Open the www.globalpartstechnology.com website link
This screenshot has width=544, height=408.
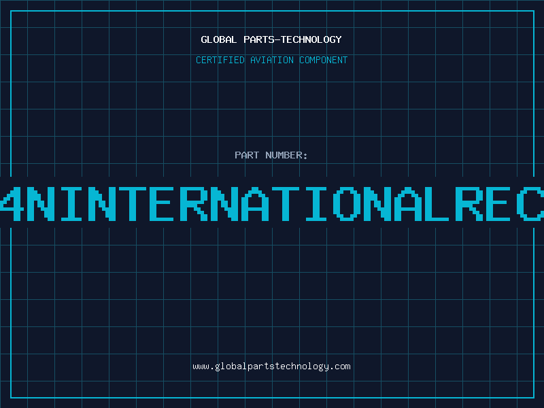pyautogui.click(x=271, y=367)
